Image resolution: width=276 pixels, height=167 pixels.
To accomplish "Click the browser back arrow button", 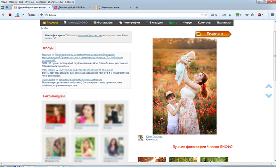I will (41, 15).
